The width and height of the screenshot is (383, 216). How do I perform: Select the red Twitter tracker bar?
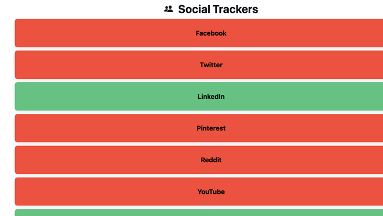pos(199,65)
